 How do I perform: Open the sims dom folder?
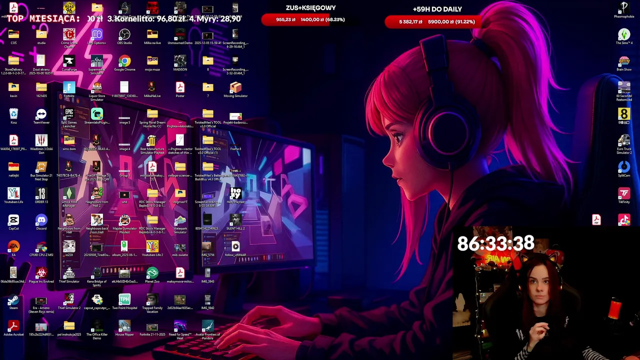(69, 142)
